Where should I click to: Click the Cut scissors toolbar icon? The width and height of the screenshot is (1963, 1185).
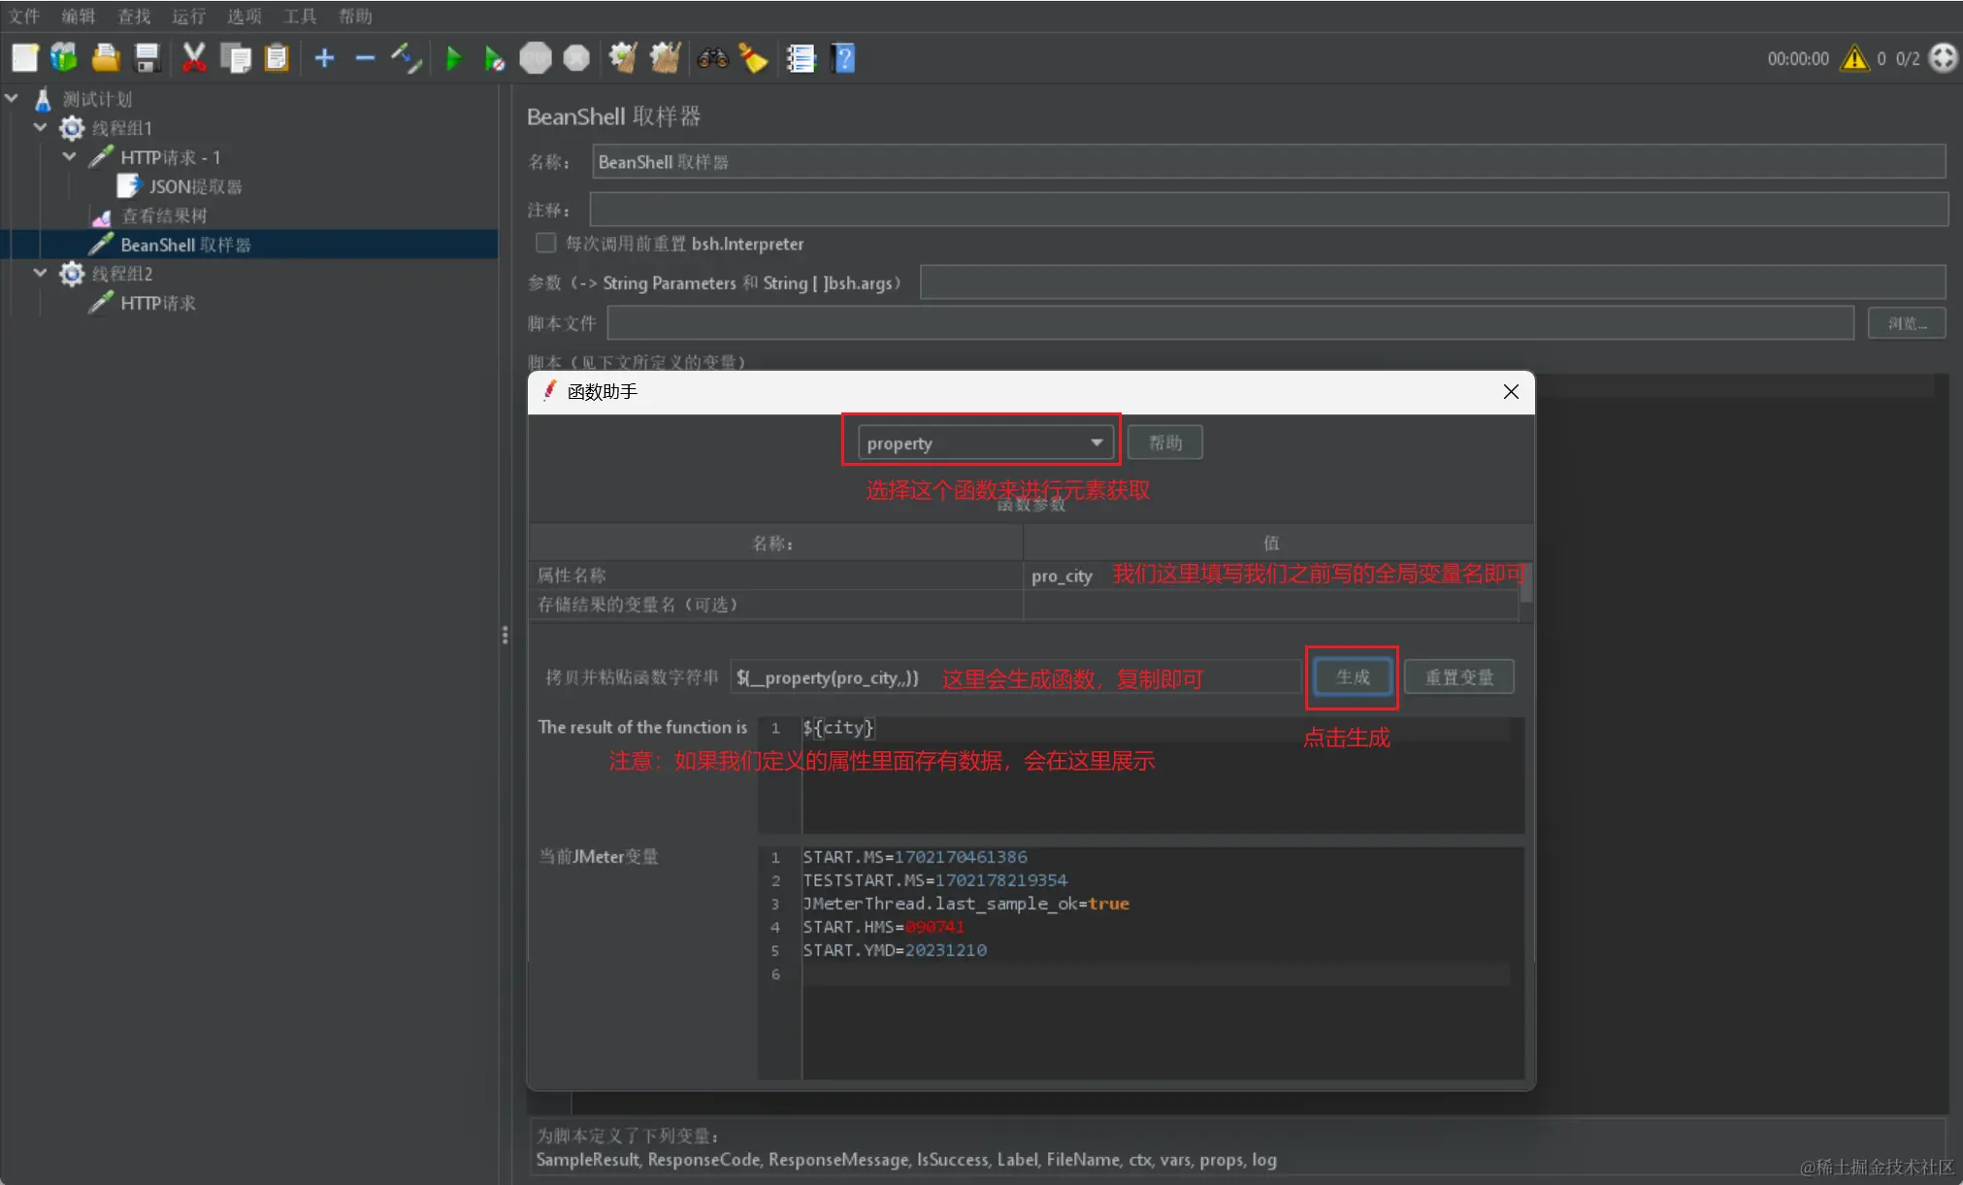pos(194,59)
